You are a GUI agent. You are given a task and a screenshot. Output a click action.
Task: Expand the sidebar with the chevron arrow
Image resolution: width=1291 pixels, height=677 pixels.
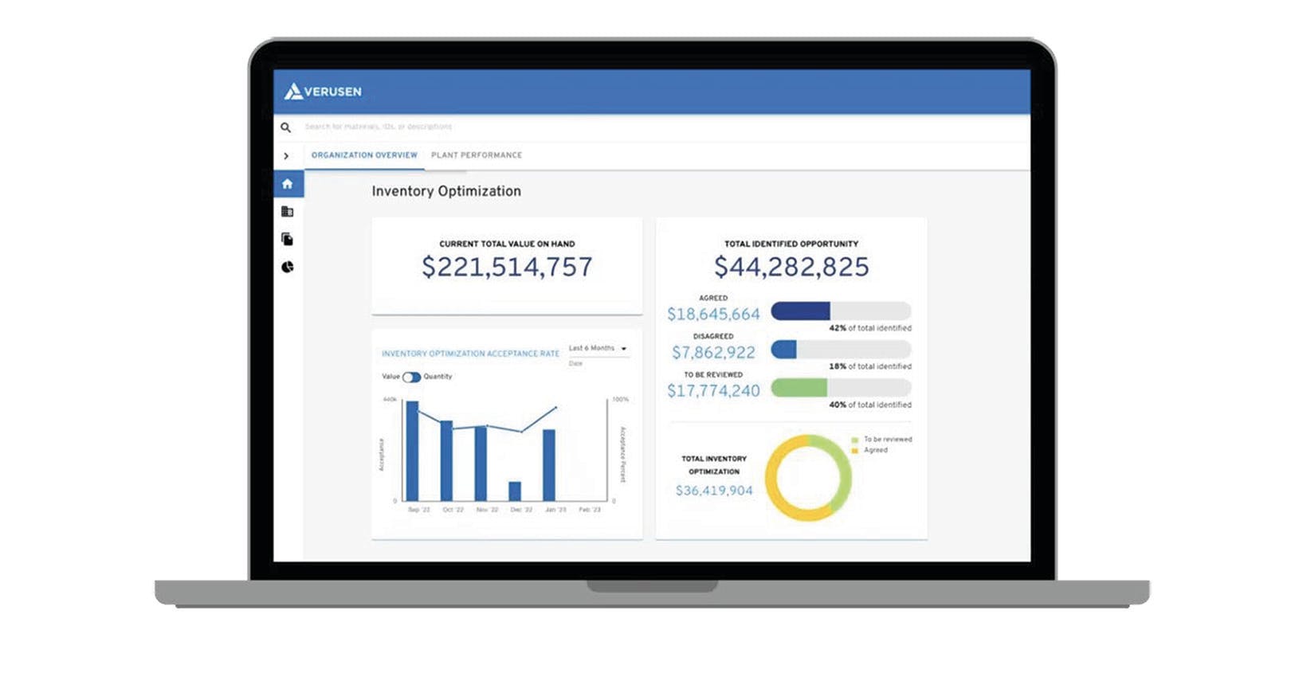(286, 156)
